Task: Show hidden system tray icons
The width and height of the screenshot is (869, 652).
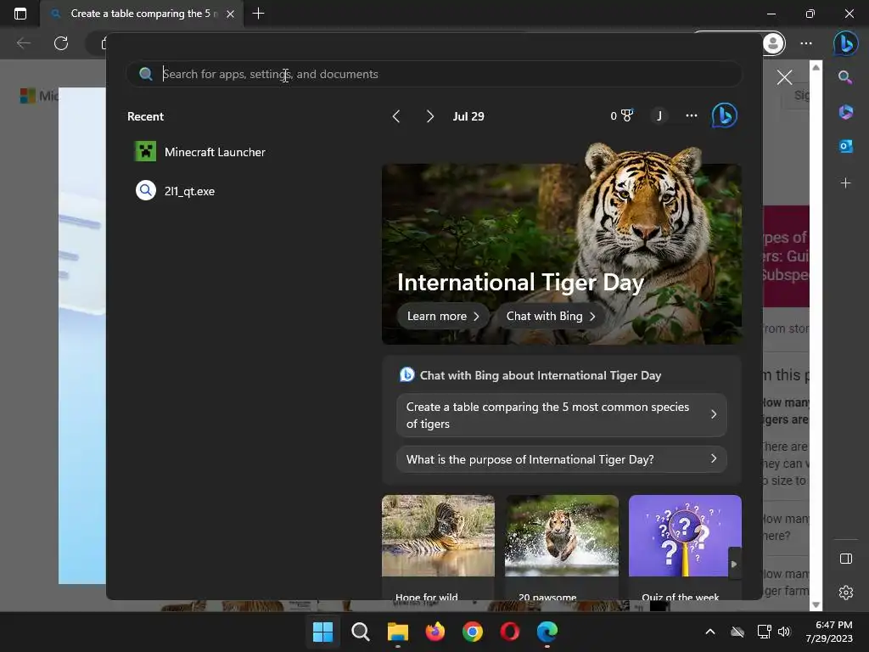Action: tap(710, 632)
